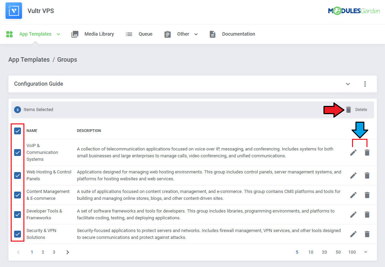Expand the Configuration Guide chevron
The image size is (385, 267).
[x=348, y=84]
